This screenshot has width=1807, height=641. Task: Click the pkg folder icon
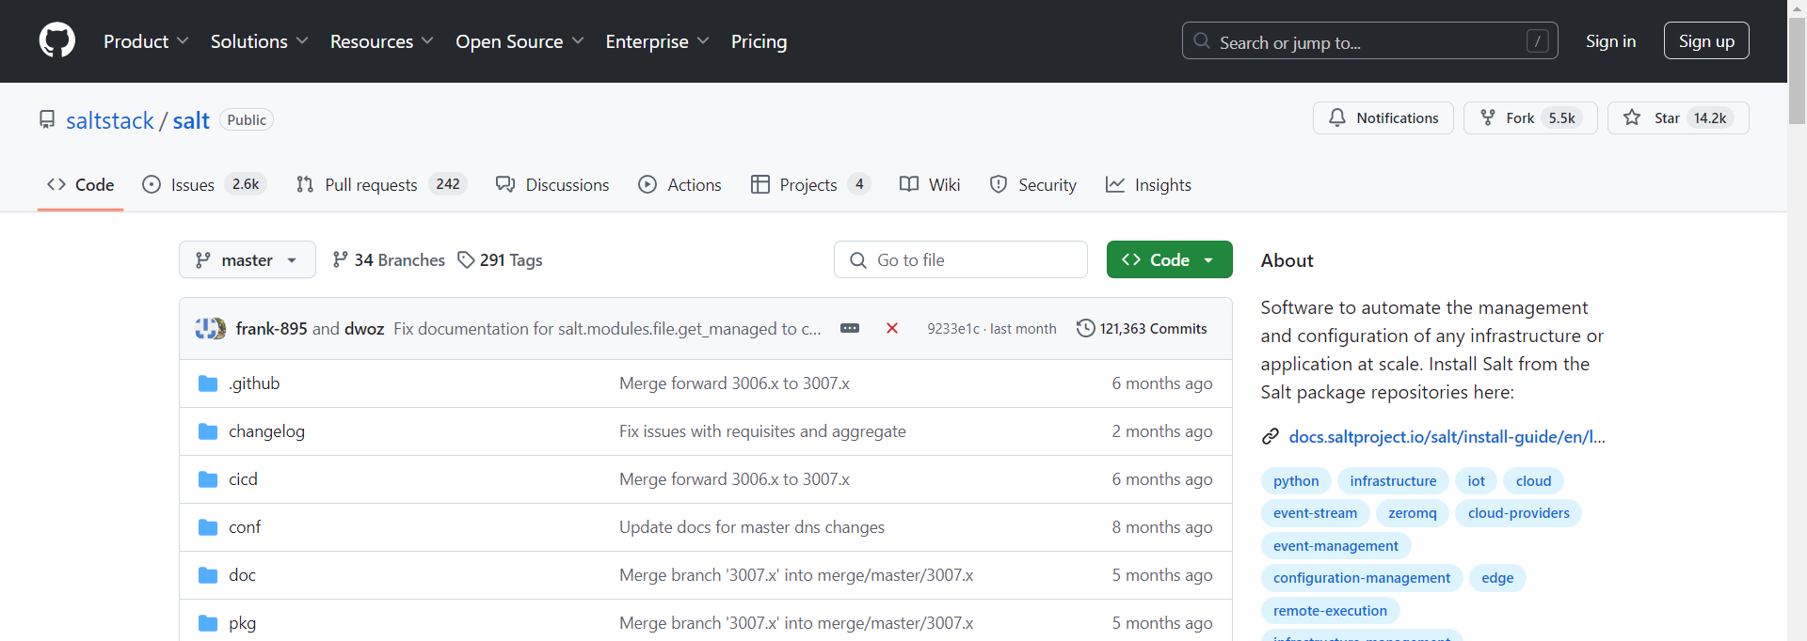(x=208, y=623)
